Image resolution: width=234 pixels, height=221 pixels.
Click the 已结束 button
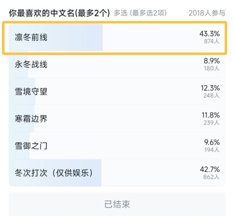(x=117, y=204)
